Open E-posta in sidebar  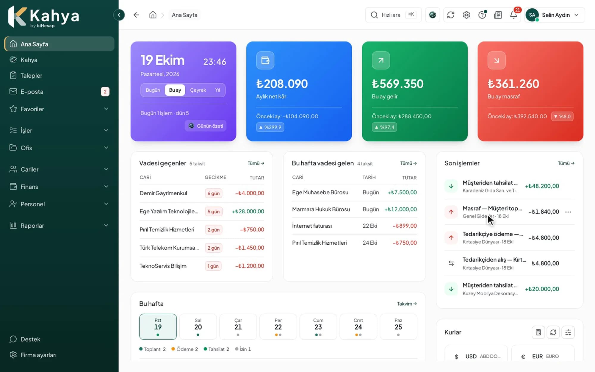(x=59, y=92)
